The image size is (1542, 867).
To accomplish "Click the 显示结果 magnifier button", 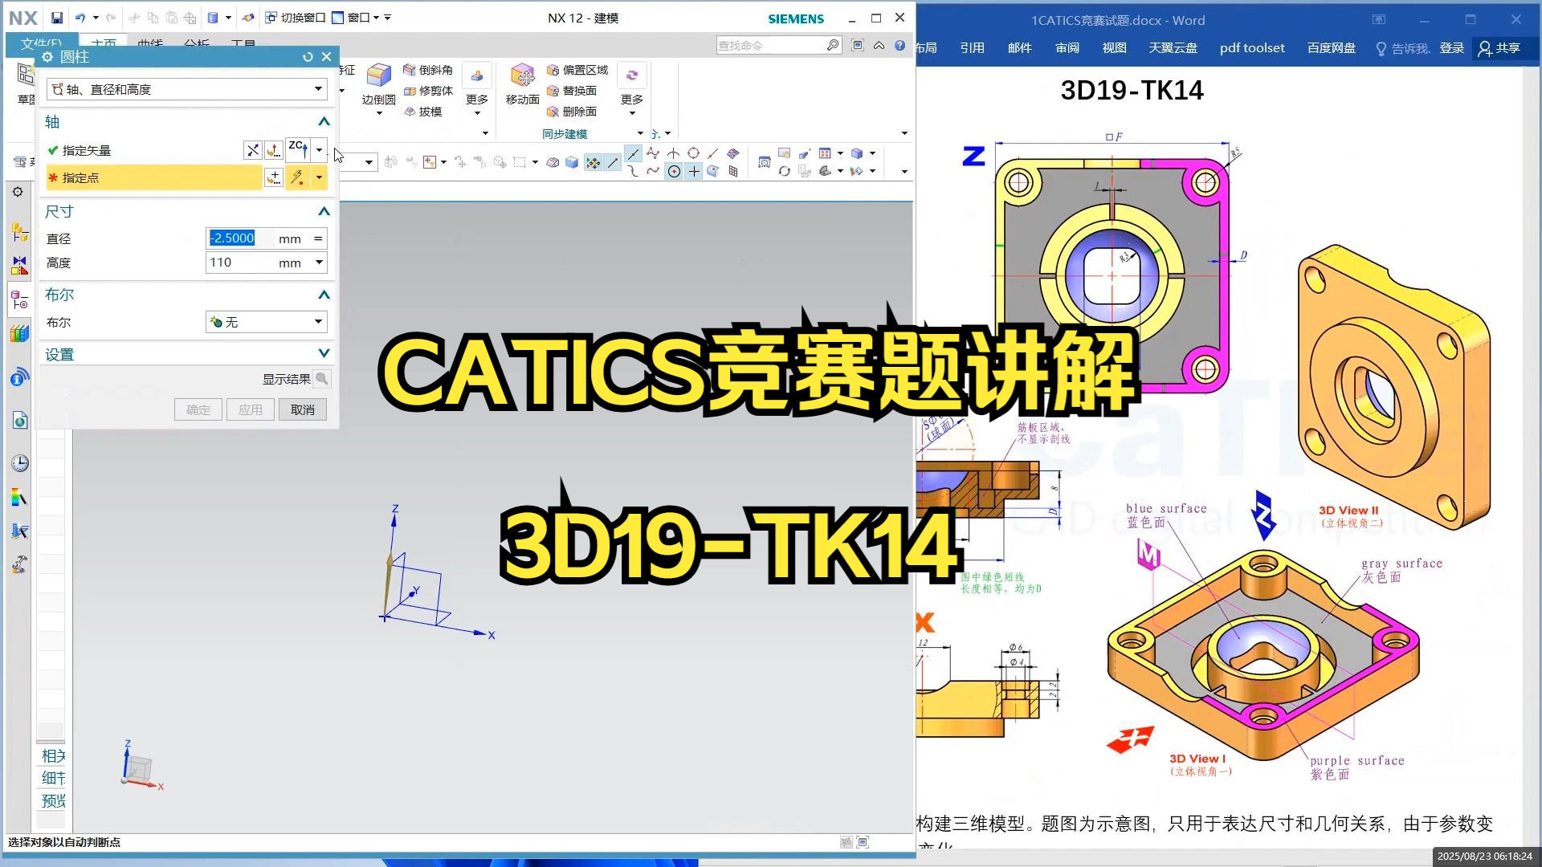I will (x=321, y=379).
